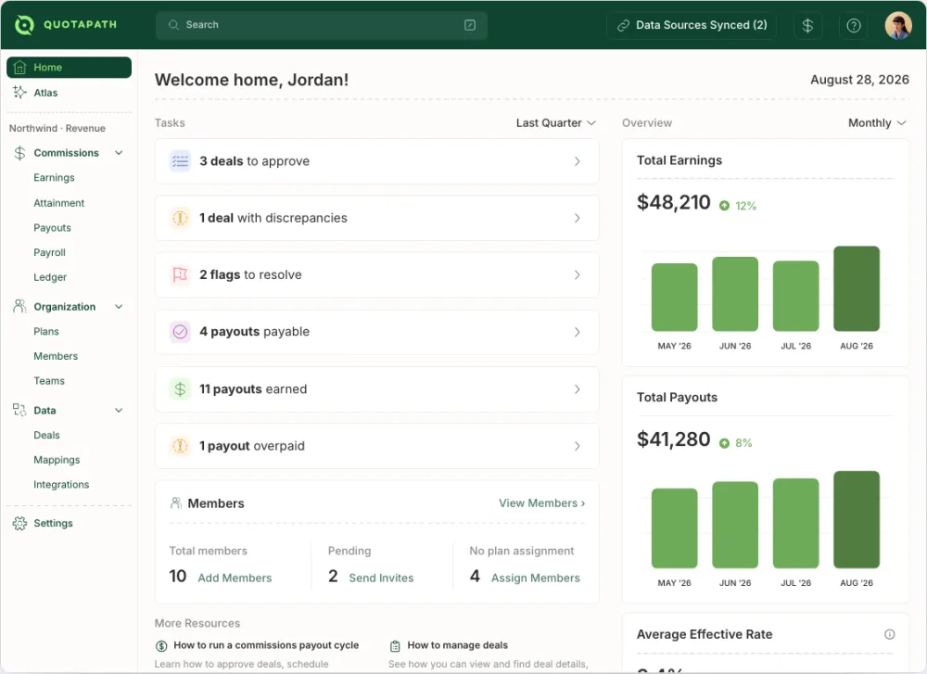Open How to manage deals resource

point(458,645)
